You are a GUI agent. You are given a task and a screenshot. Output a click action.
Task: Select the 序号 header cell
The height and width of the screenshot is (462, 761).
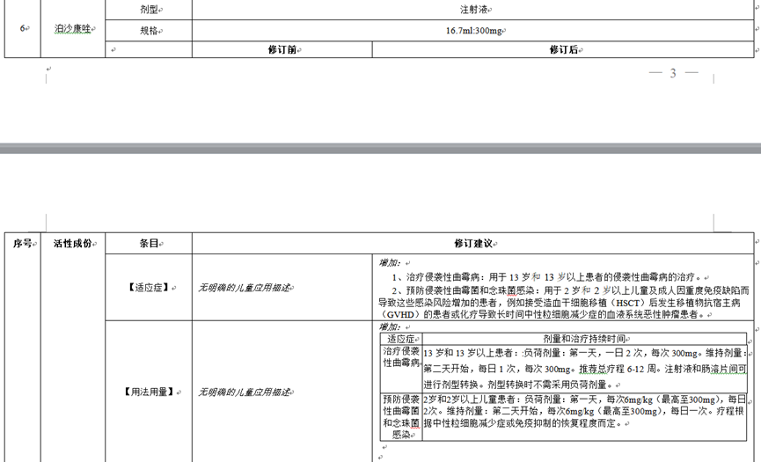click(22, 243)
